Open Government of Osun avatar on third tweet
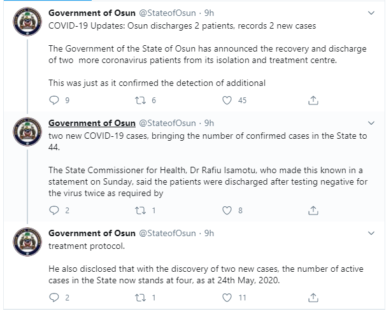The width and height of the screenshot is (391, 310). pos(27,242)
